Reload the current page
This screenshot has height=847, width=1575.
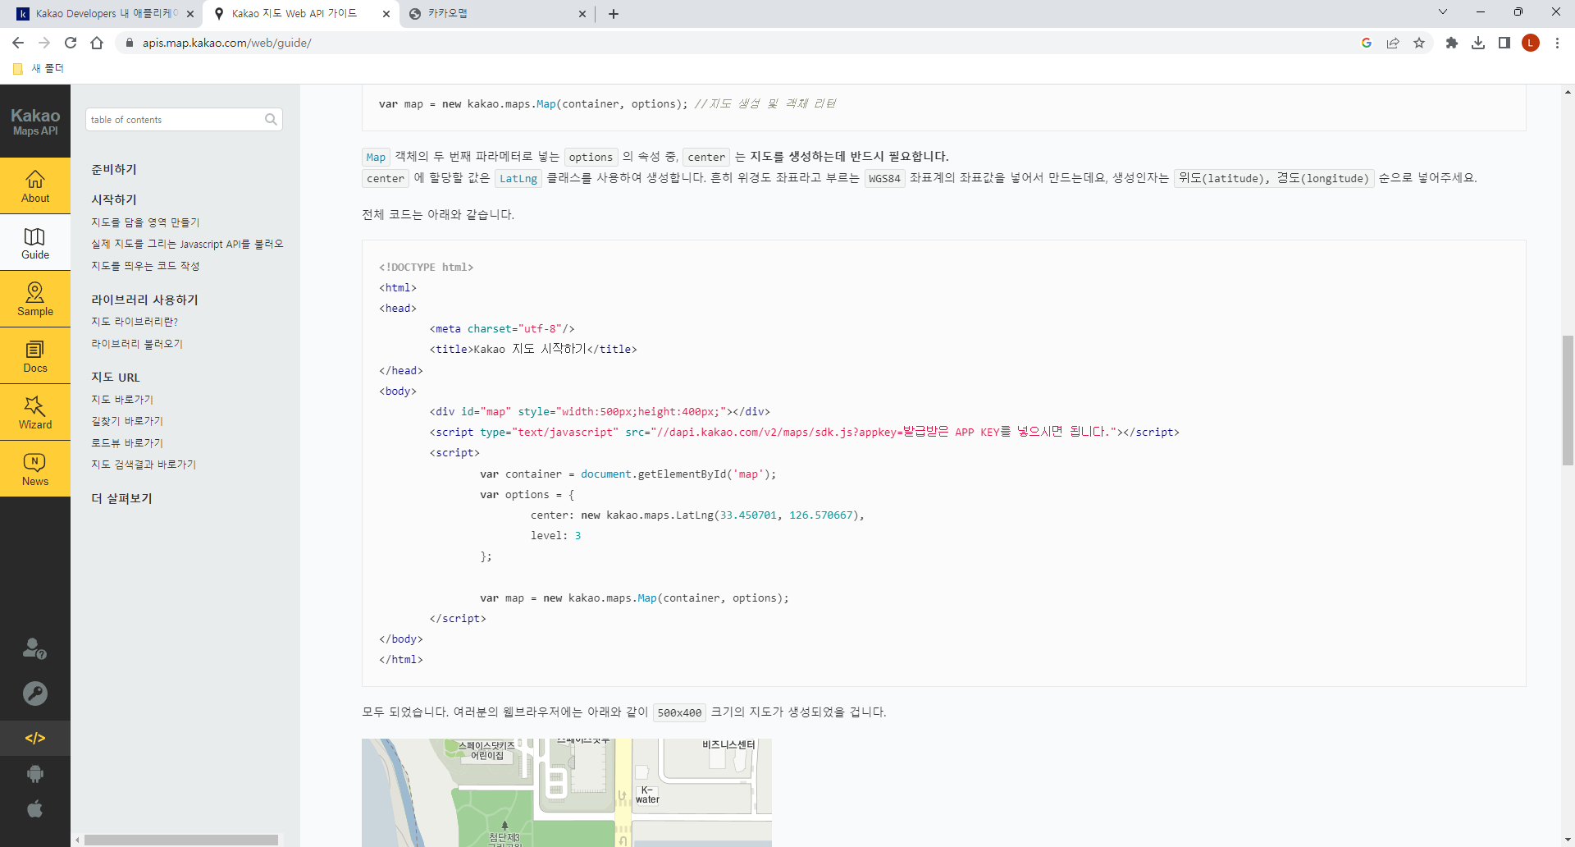(x=71, y=43)
